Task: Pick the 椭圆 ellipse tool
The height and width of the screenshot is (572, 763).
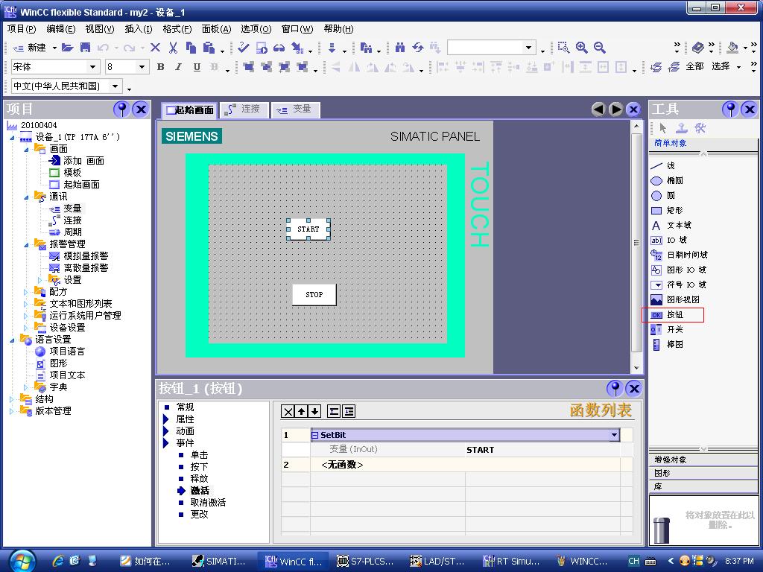Action: tap(674, 181)
